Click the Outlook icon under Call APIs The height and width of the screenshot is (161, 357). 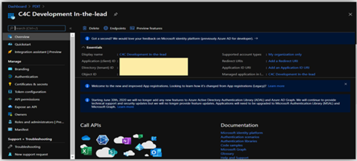tap(156, 152)
